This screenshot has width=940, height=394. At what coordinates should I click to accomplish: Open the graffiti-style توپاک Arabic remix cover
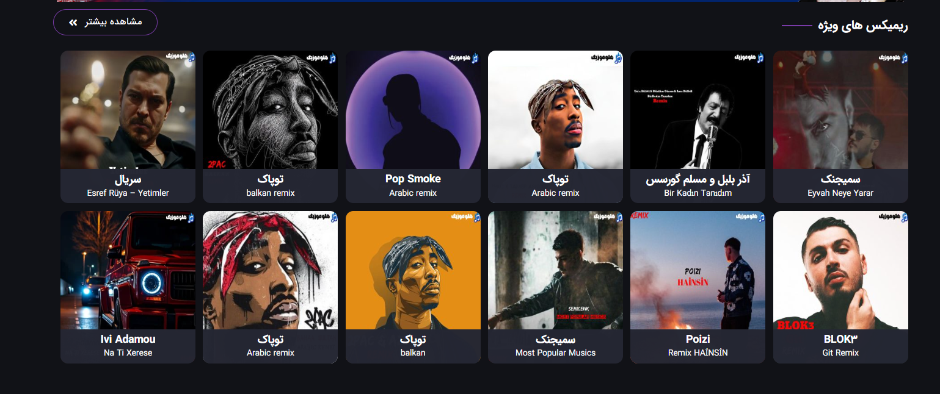pos(270,270)
